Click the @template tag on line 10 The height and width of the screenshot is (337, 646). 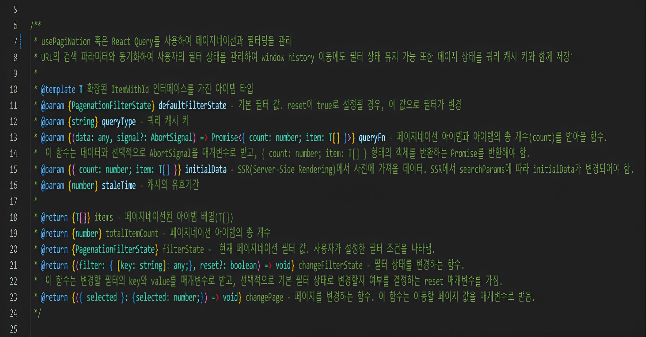58,90
